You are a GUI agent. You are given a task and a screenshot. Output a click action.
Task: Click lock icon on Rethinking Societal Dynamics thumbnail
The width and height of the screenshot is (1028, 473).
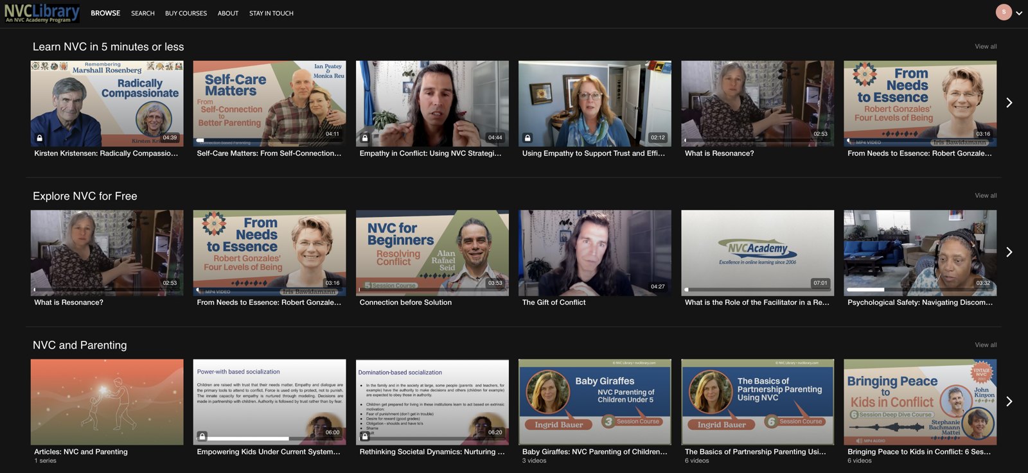pyautogui.click(x=365, y=436)
